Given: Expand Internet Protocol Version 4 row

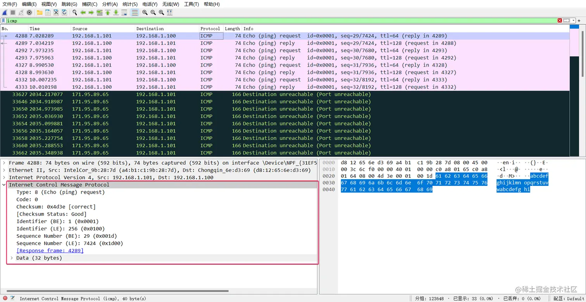Looking at the screenshot, I should pos(4,178).
